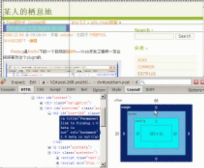Click the content dimensions value in layout box

pyautogui.click(x=156, y=133)
